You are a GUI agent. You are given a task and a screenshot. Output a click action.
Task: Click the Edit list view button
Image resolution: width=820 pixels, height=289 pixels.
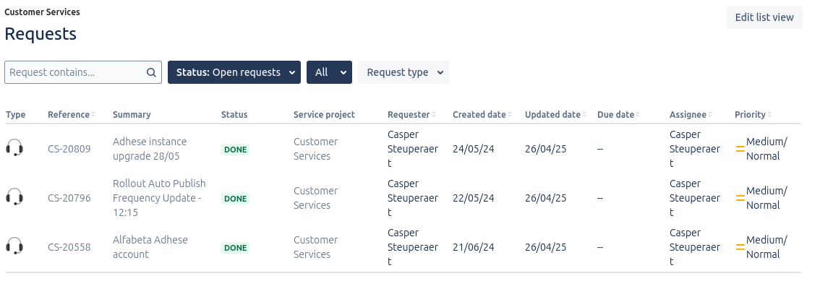pyautogui.click(x=764, y=17)
